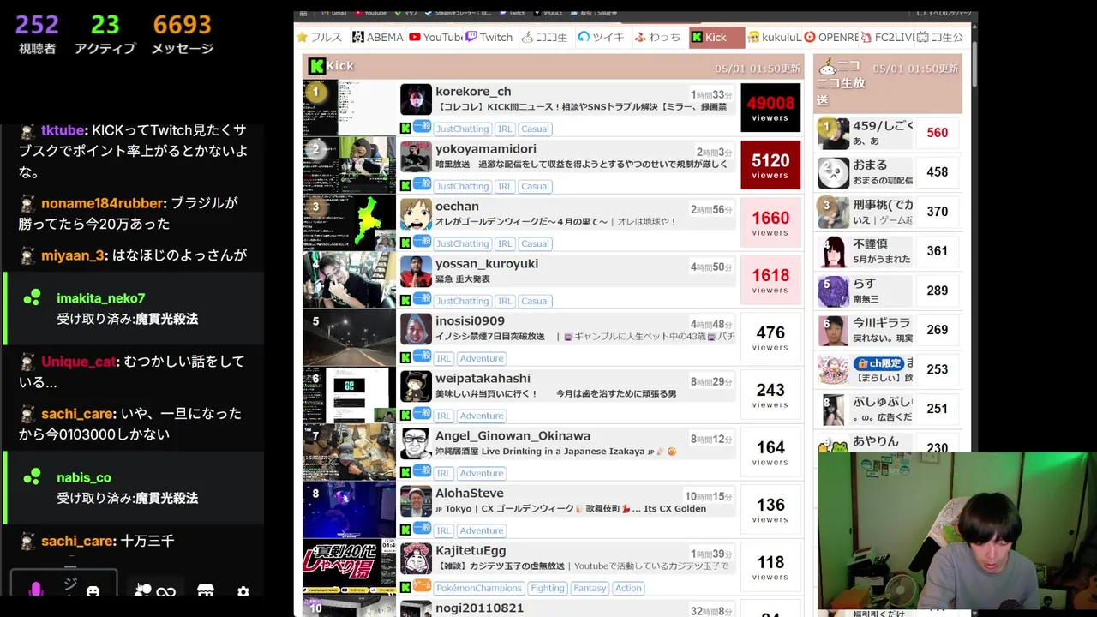Viewport: 1097px width, 617px height.
Task: Switch to the Twitch site tab
Action: tap(489, 37)
